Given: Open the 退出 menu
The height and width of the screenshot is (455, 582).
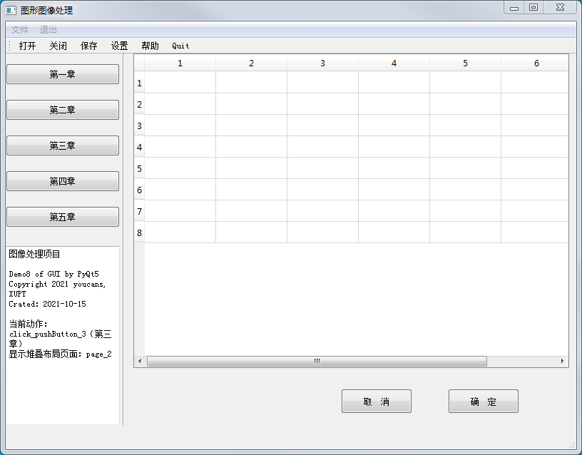Looking at the screenshot, I should (x=48, y=30).
